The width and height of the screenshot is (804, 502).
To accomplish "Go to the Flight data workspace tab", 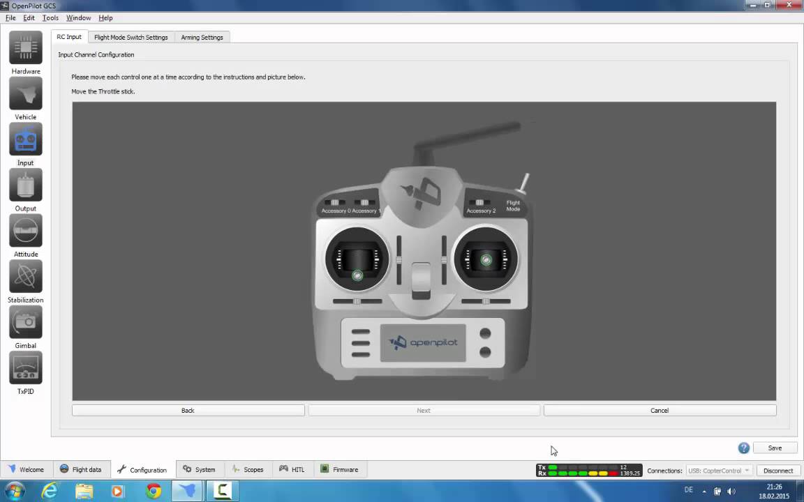I will tap(81, 469).
